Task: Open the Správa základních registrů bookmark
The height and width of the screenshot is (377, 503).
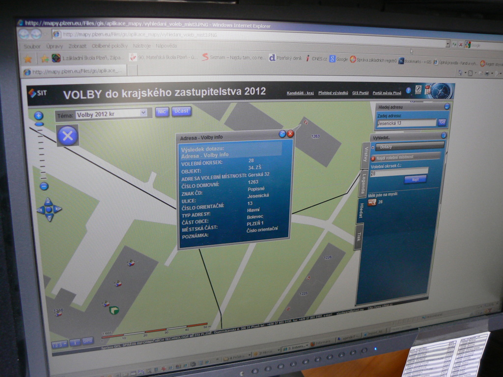Action: click(x=373, y=60)
